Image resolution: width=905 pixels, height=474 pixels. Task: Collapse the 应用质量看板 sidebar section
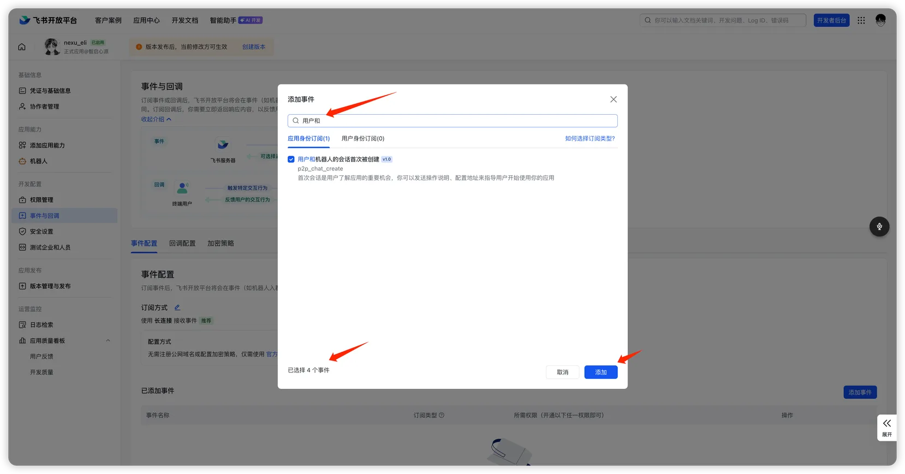click(108, 341)
